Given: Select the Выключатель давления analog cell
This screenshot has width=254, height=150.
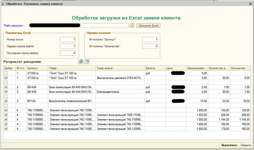Looking at the screenshot, I should [x=120, y=78].
